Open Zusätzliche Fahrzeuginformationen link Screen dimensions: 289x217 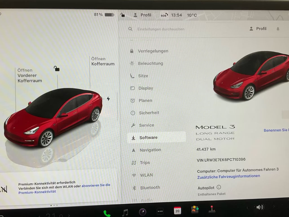(x=229, y=176)
